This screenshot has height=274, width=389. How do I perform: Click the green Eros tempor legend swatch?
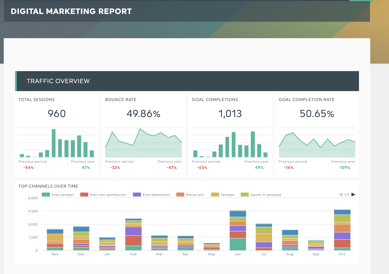pos(46,195)
